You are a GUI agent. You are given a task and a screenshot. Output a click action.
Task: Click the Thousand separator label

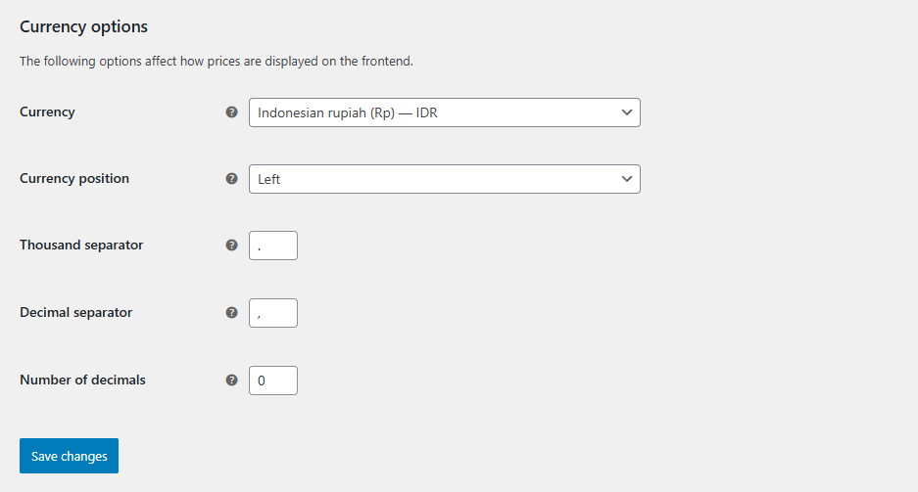pyautogui.click(x=81, y=246)
